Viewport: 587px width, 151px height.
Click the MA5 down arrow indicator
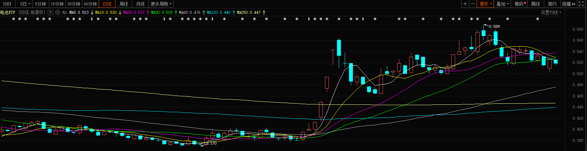click(x=92, y=12)
